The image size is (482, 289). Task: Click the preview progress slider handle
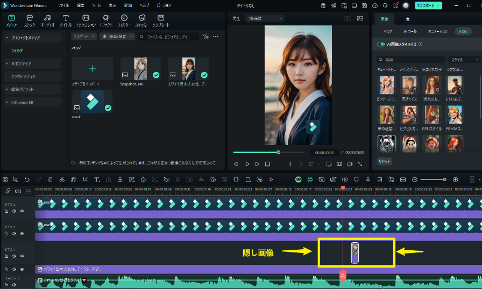pyautogui.click(x=278, y=152)
